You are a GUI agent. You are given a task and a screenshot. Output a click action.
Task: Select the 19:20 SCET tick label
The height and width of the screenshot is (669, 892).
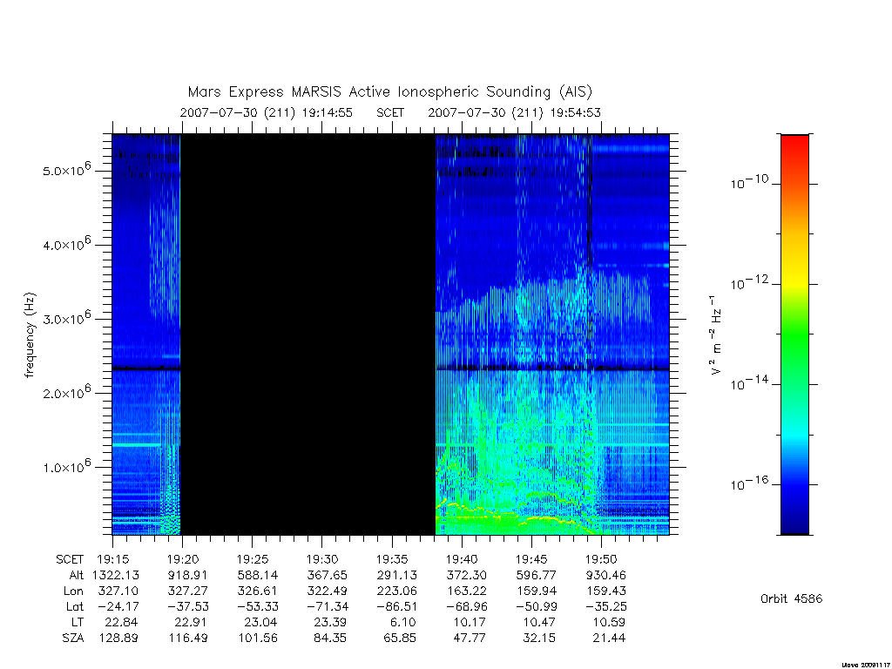[x=183, y=559]
